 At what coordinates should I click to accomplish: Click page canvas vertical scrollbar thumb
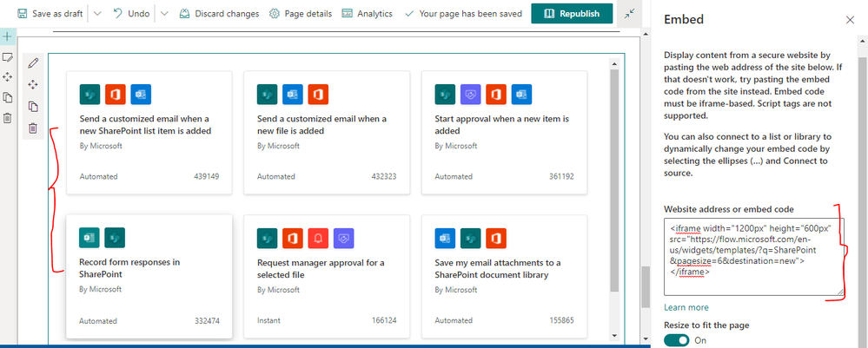coord(645,286)
